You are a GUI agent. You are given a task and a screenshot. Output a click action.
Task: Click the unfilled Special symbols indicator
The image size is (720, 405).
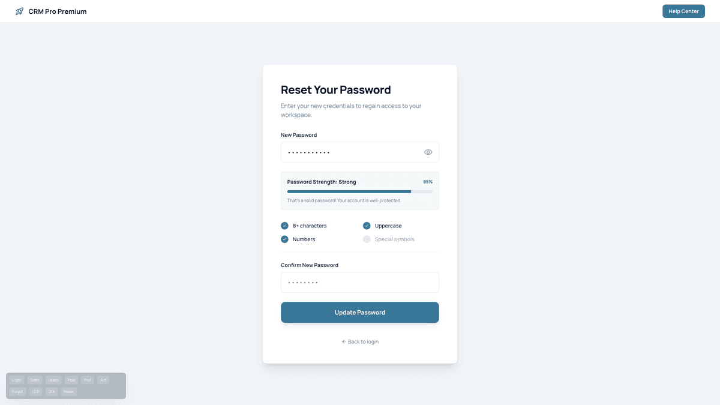[x=367, y=239]
